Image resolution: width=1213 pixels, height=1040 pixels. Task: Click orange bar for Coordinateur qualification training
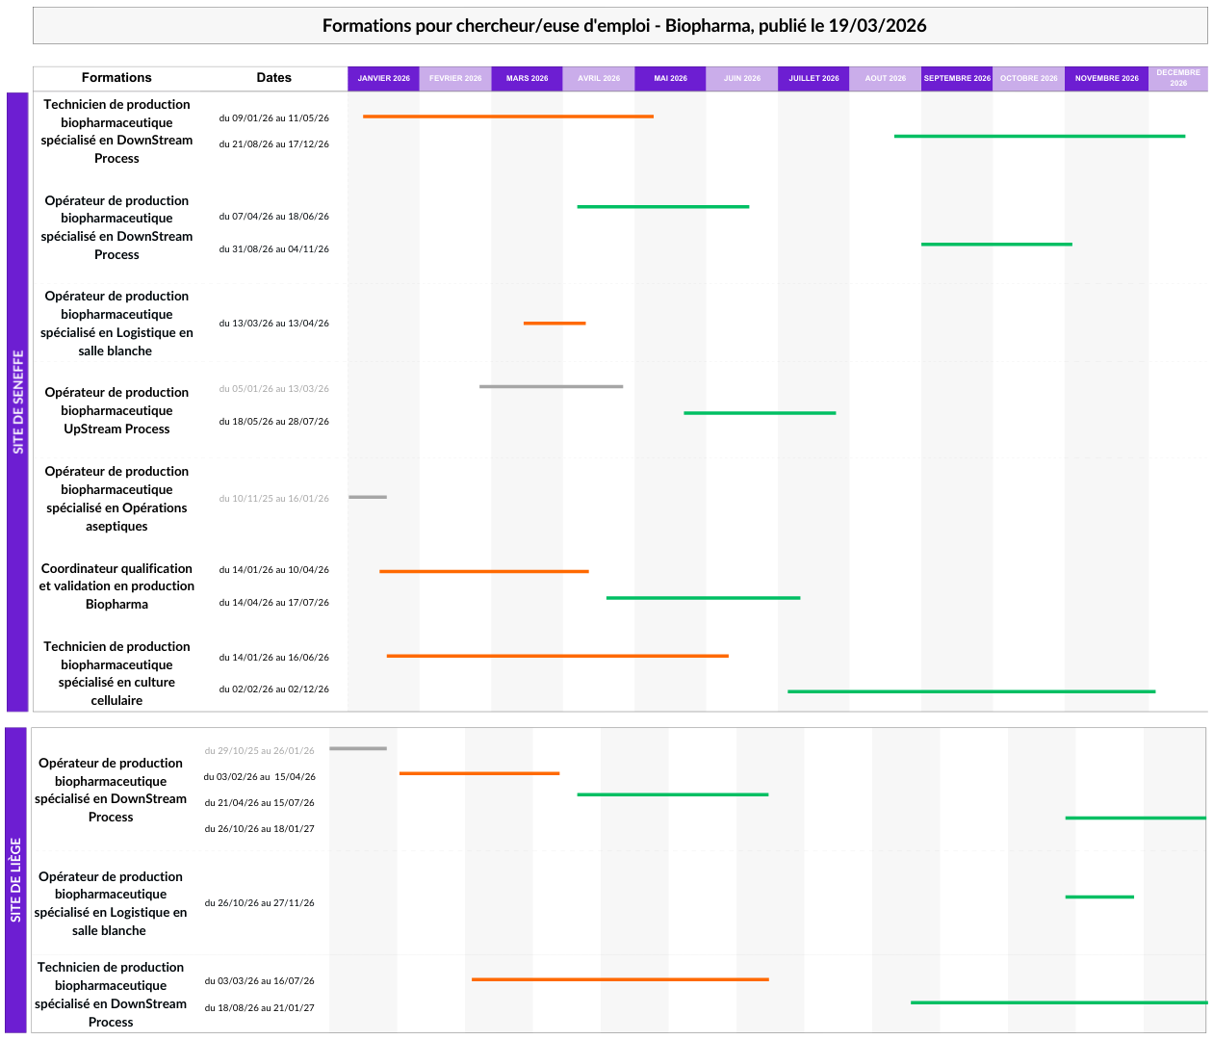coord(483,571)
